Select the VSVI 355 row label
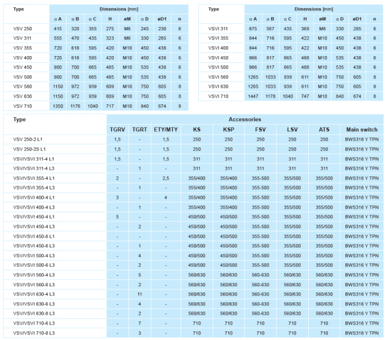The image size is (386, 340). (218, 38)
